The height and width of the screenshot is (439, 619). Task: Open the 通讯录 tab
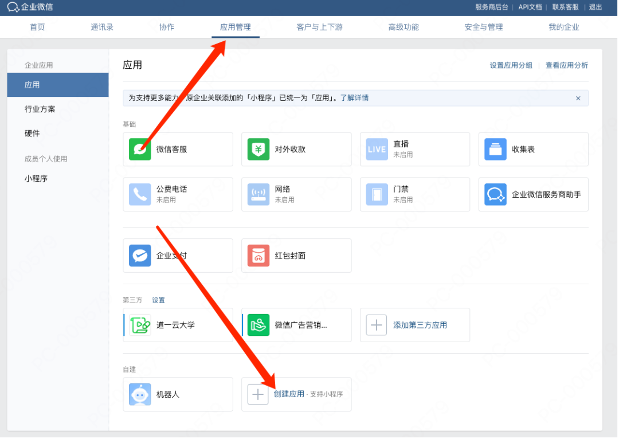click(102, 28)
